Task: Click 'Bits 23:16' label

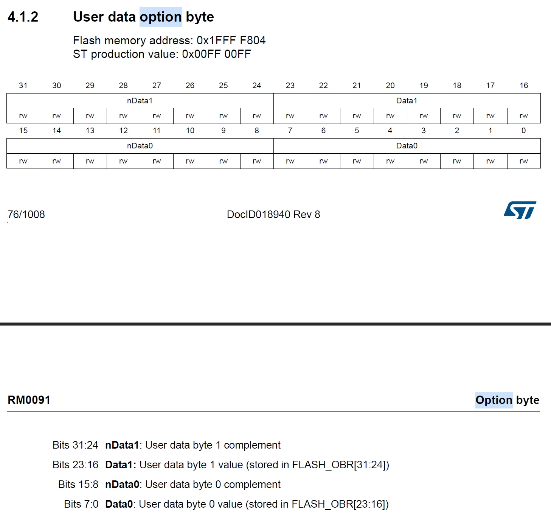Action: [75, 465]
